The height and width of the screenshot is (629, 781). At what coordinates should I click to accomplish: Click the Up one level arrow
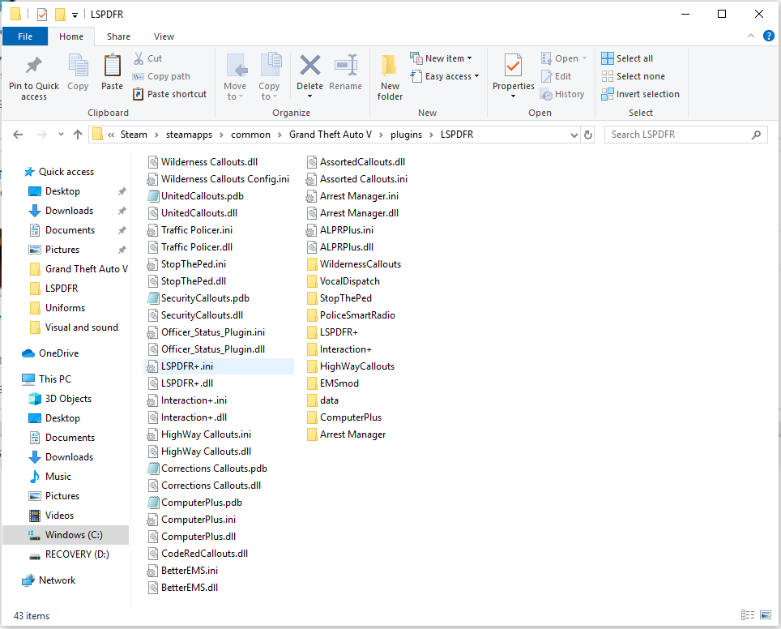coord(78,135)
